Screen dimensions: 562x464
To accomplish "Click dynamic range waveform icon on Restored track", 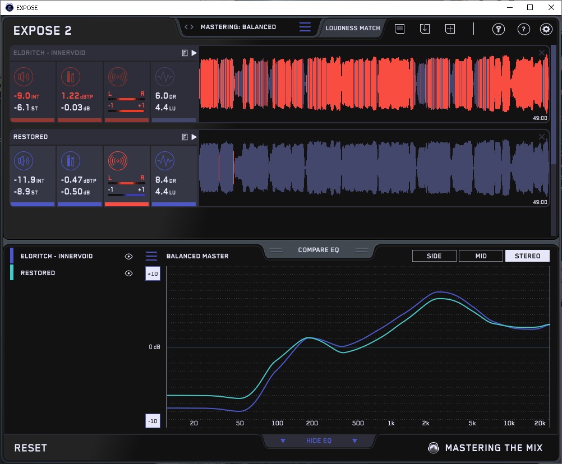I will click(164, 161).
